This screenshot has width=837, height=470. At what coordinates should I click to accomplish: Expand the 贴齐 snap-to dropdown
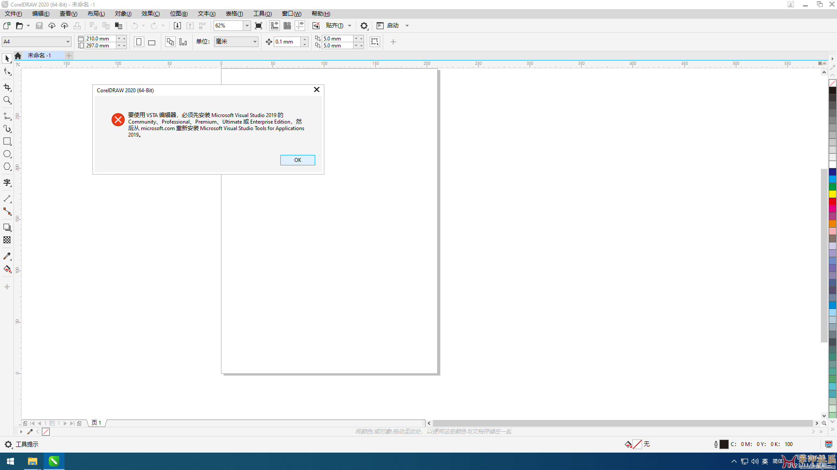pos(350,26)
